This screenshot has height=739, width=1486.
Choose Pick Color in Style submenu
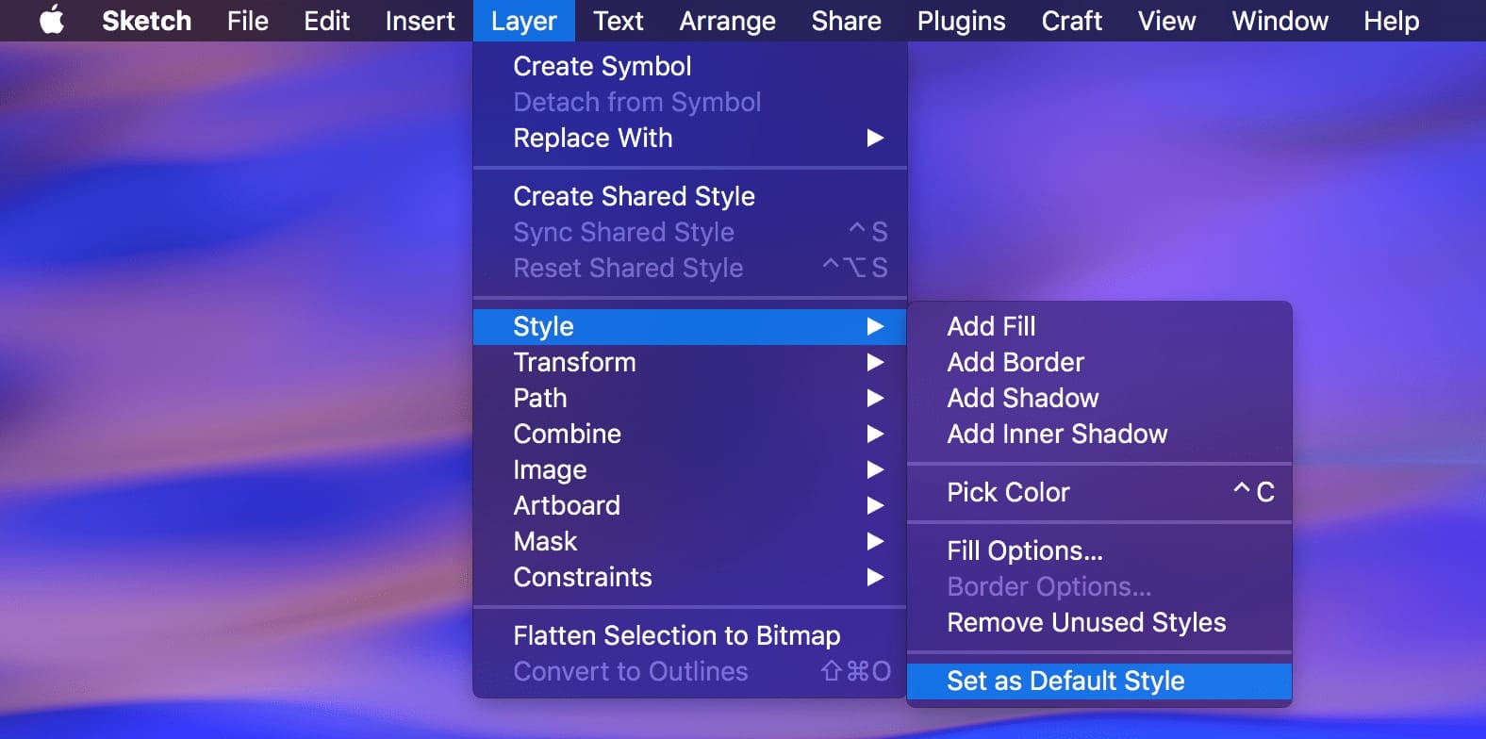tap(1099, 492)
